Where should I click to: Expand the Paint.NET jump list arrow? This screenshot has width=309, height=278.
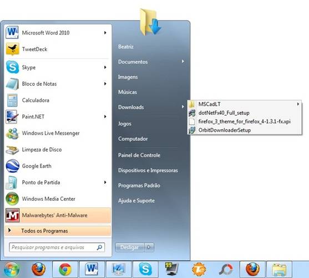[105, 117]
